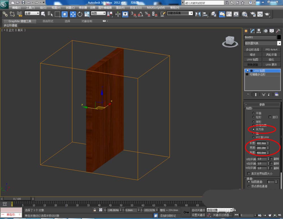This screenshot has width=283, height=219.
Task: Click the FFD 4x4x4 modifier button
Action: 271,50
